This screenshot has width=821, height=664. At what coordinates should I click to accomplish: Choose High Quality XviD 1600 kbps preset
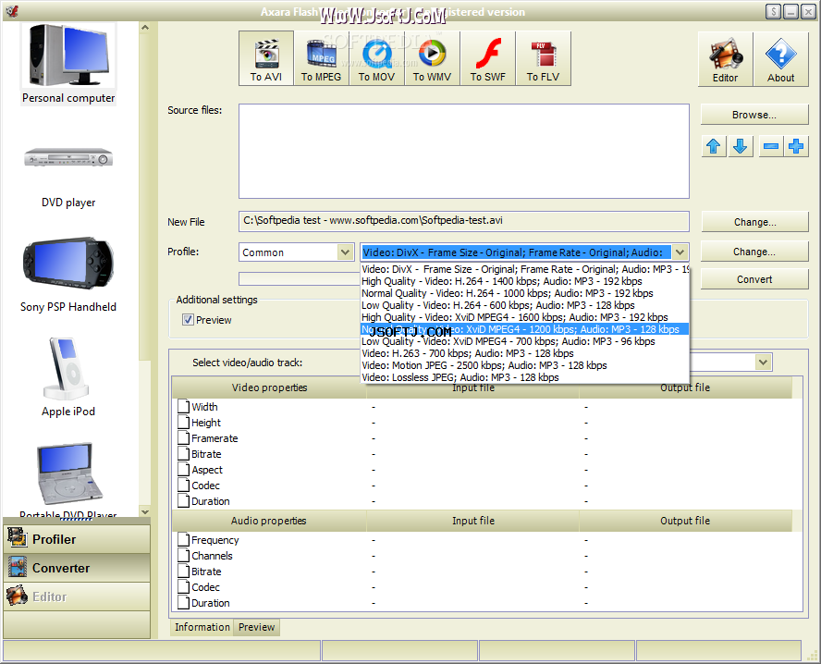[524, 317]
